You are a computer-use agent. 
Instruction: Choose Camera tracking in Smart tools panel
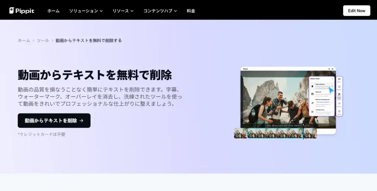click(x=321, y=112)
